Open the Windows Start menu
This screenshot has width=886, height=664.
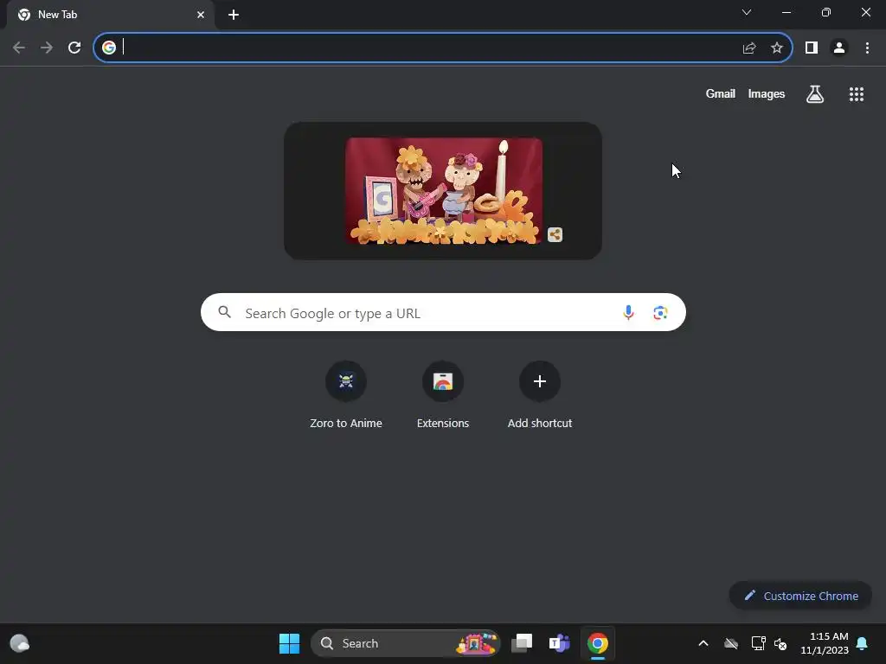[289, 643]
